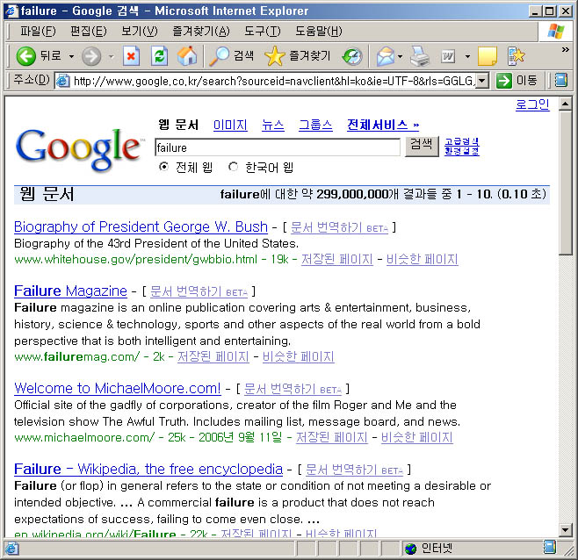Click the address bar URL field
The height and width of the screenshot is (560, 578).
(x=273, y=81)
